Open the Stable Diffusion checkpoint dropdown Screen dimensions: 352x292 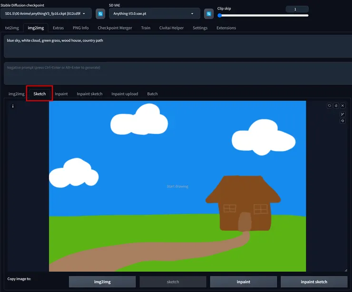[x=46, y=13]
